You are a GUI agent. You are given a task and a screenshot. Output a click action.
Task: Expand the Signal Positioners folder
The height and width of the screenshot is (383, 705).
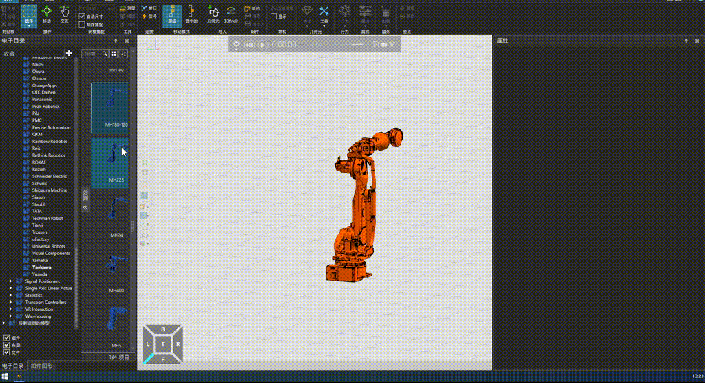coord(11,281)
